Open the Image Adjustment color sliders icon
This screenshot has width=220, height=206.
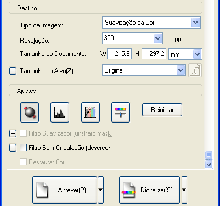(x=121, y=112)
